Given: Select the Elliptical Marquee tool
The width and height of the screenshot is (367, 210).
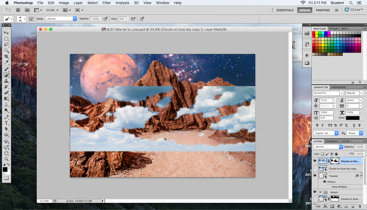Looking at the screenshot, I should [x=6, y=39].
